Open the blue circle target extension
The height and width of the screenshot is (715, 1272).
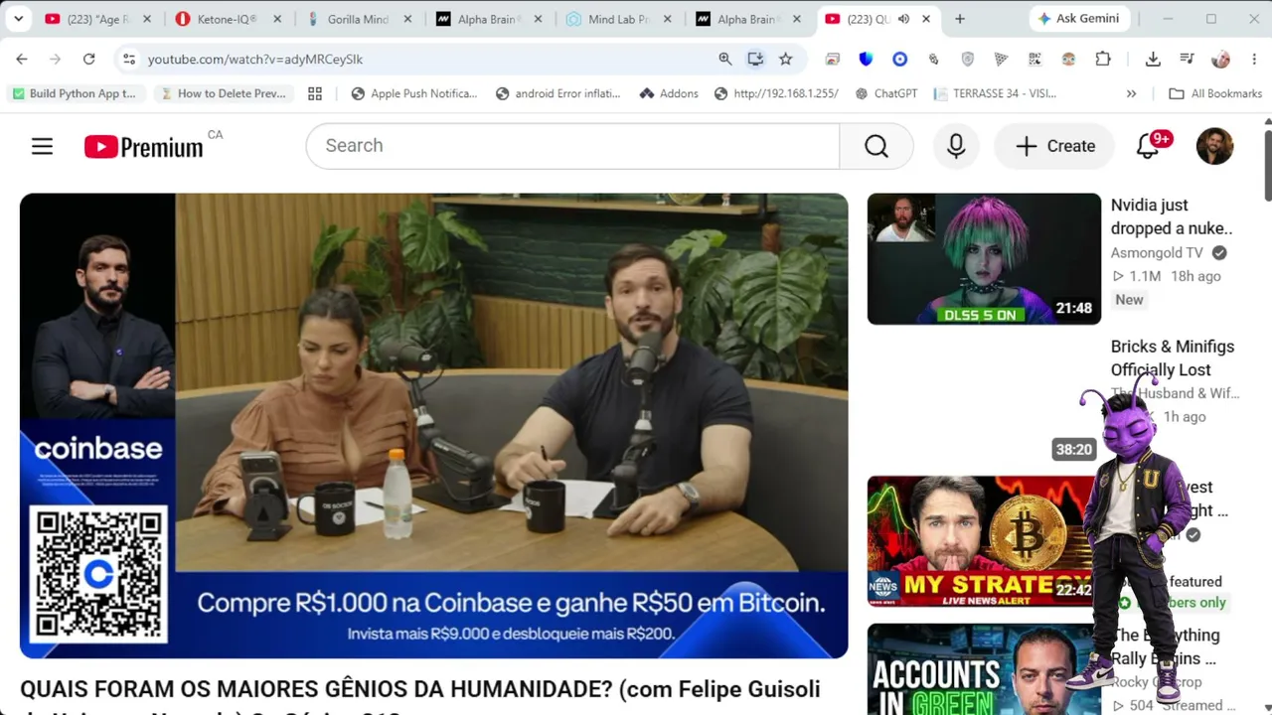(x=899, y=60)
